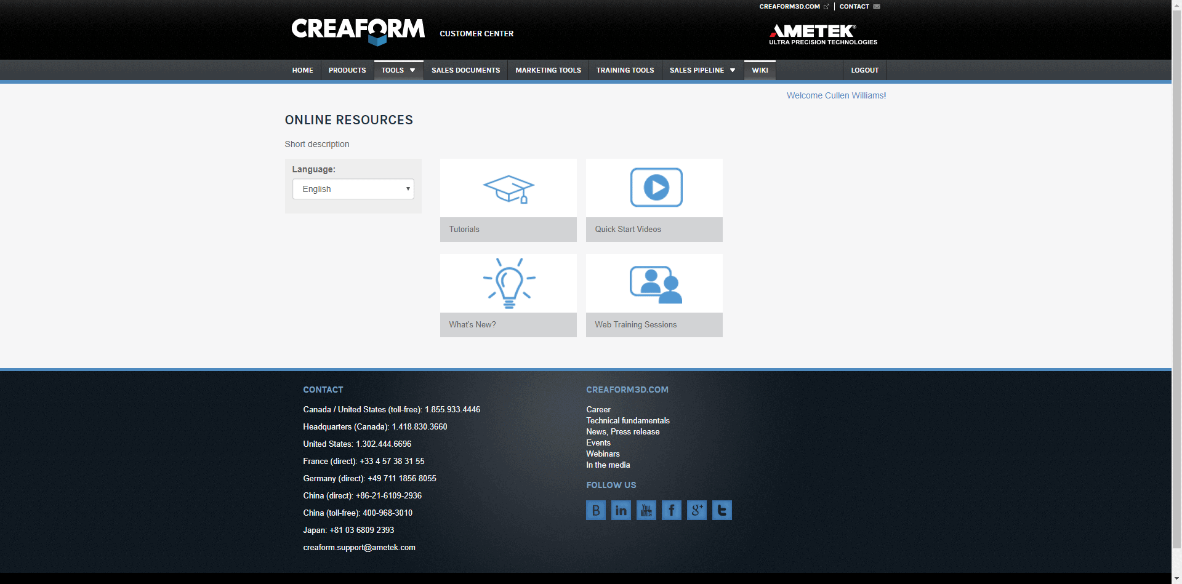This screenshot has width=1182, height=584.
Task: Open the Google Plus follow icon
Action: [697, 510]
